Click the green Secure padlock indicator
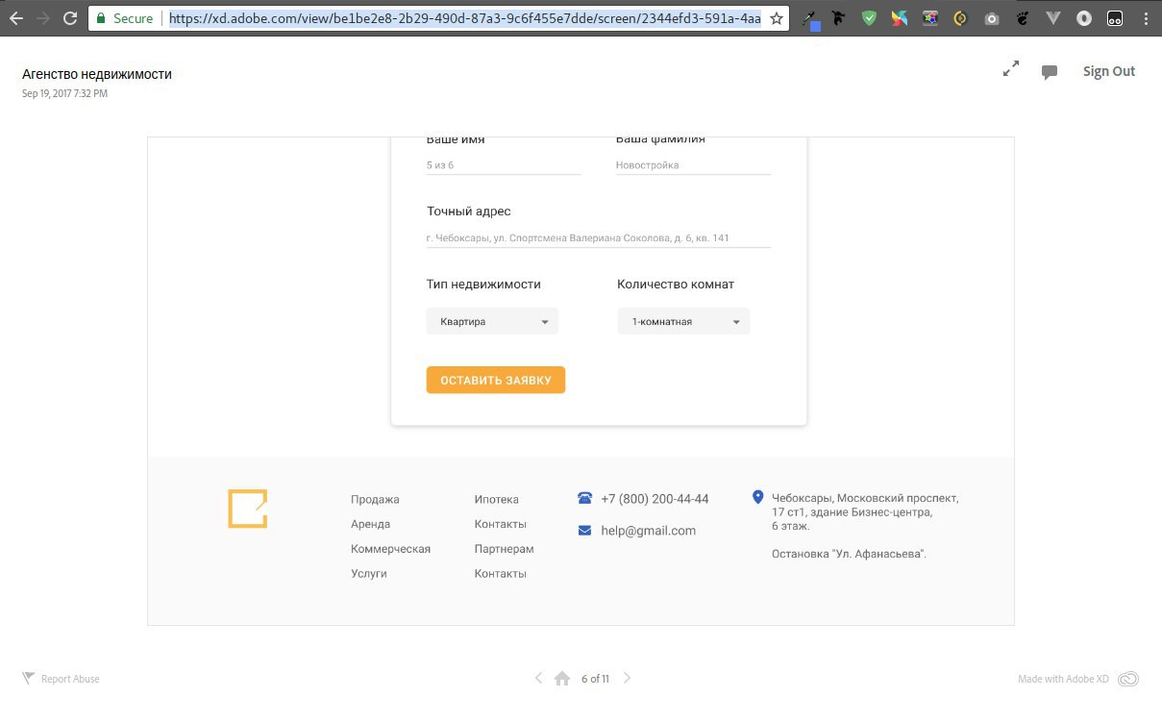The width and height of the screenshot is (1162, 722). pyautogui.click(x=125, y=18)
